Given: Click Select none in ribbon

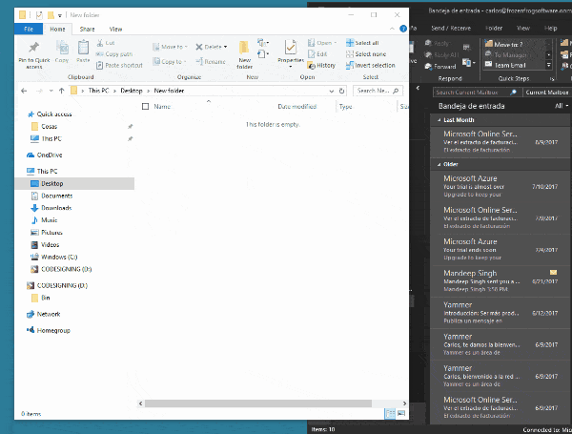Looking at the screenshot, I should click(x=366, y=54).
